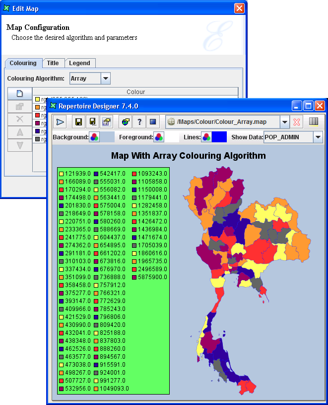Open the edit map properties icon
328x405 pixels.
(106, 122)
